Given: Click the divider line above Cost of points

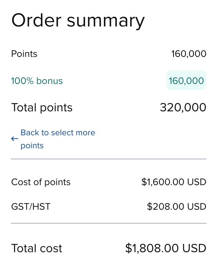Looking at the screenshot, I should (108, 159).
